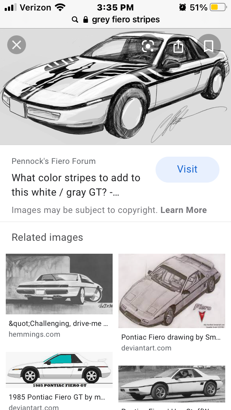Tap the 'grey fiero stripes' address bar
Viewport: 231px width, 410px height.
point(115,19)
